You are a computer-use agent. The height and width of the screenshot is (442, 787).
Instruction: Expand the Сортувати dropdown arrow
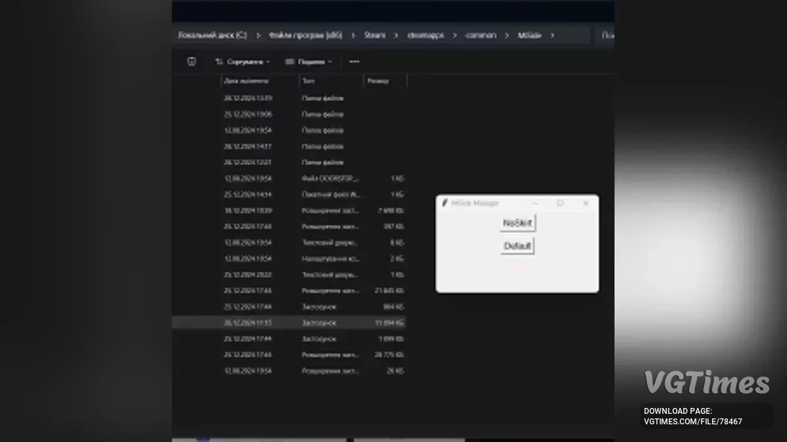point(268,61)
